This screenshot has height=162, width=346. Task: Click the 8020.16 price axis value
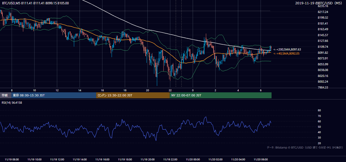tap(323, 76)
